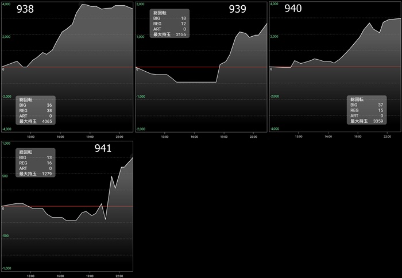Click 19:00 time label under chart 938
Viewport: 402px width, 278px height.
pos(90,137)
